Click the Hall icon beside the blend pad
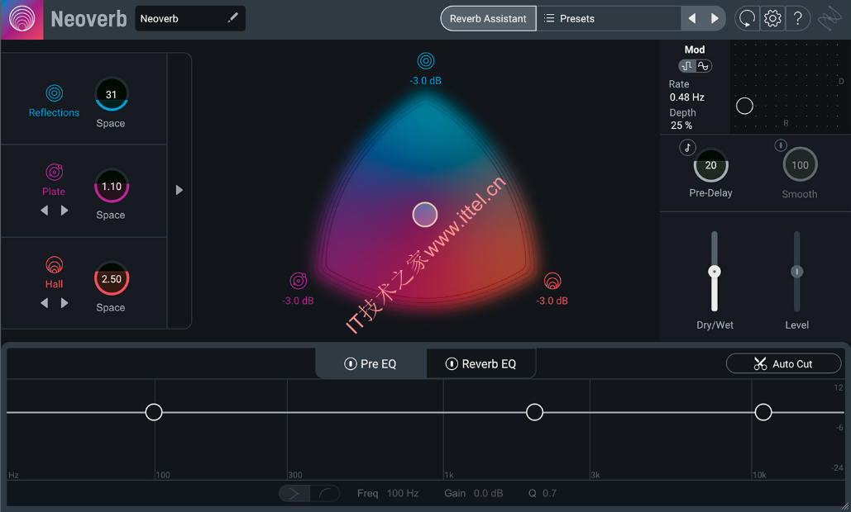The image size is (851, 512). (x=552, y=281)
